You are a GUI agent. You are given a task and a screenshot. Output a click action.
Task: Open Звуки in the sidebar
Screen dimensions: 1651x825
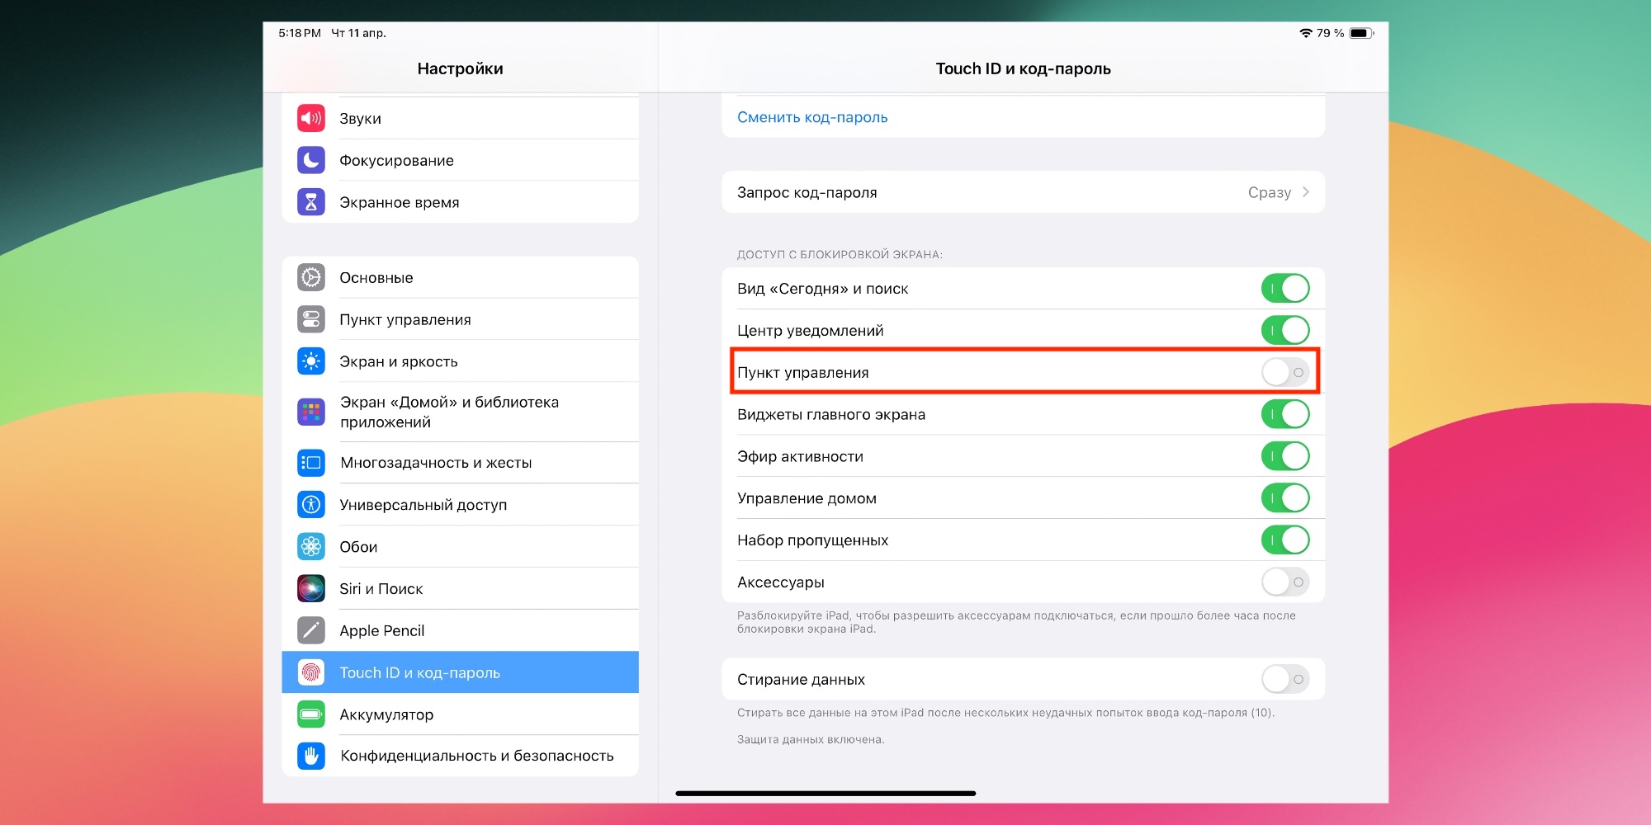(x=461, y=118)
